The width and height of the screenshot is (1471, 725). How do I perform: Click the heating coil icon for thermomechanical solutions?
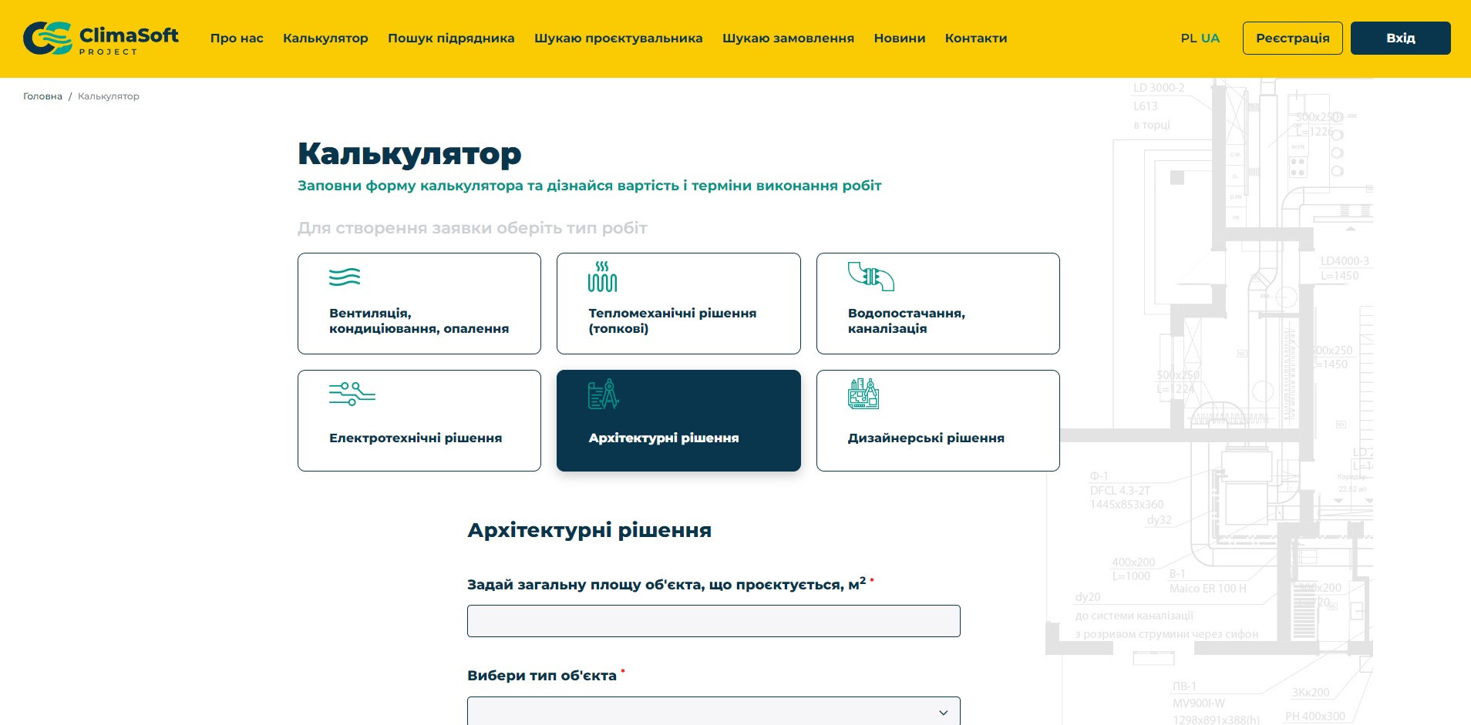click(602, 277)
